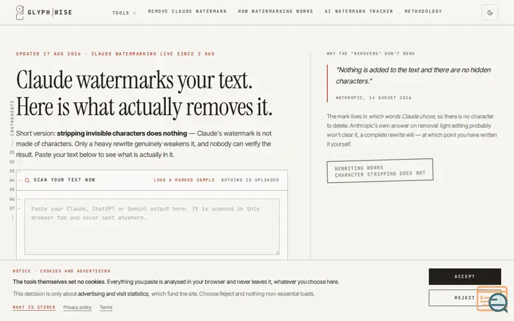Open the Privacy policy link
Image resolution: width=514 pixels, height=321 pixels.
77,308
